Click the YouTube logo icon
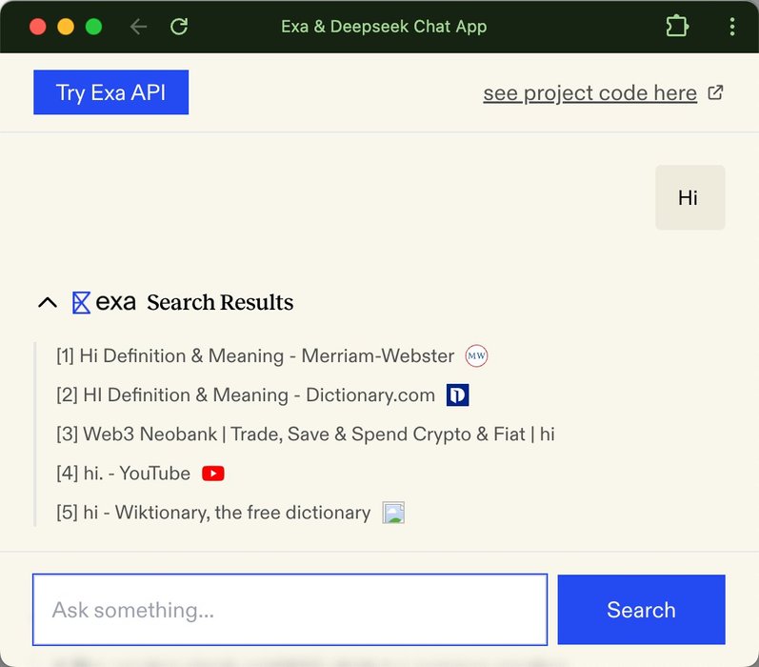Viewport: 759px width, 667px height. pos(213,474)
